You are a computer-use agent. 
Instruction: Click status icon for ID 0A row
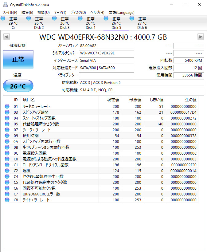[7, 141]
